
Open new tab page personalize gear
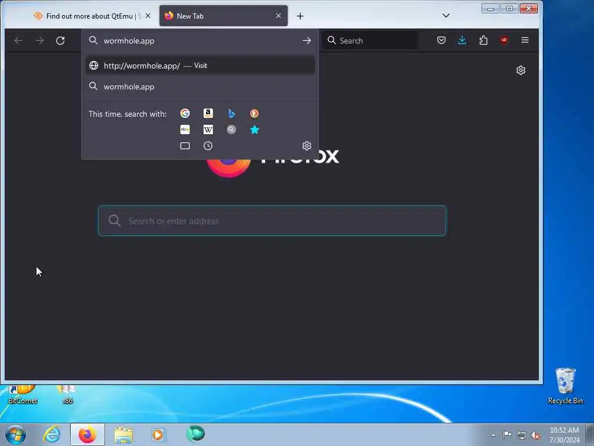pos(521,70)
